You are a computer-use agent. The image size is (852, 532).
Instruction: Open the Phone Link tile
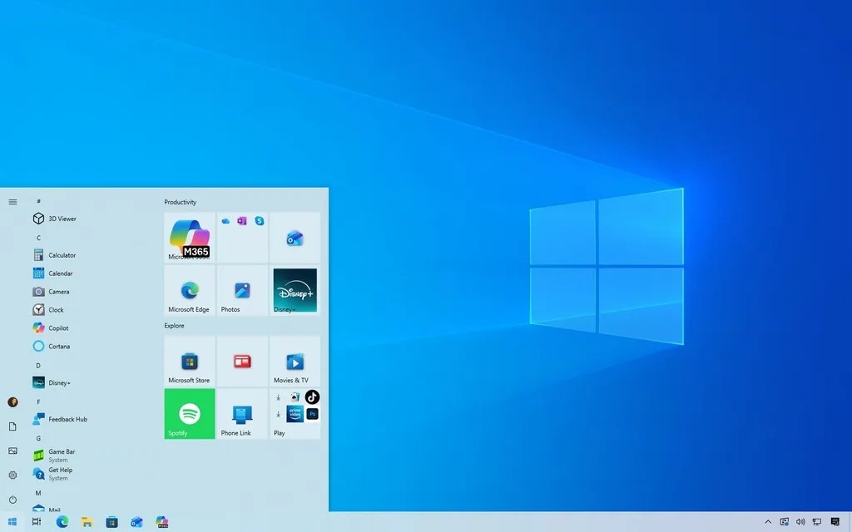point(242,414)
